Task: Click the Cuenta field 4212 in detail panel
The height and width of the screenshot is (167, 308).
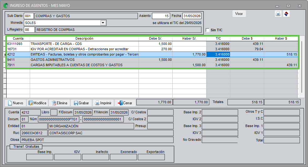Action: pos(30,112)
